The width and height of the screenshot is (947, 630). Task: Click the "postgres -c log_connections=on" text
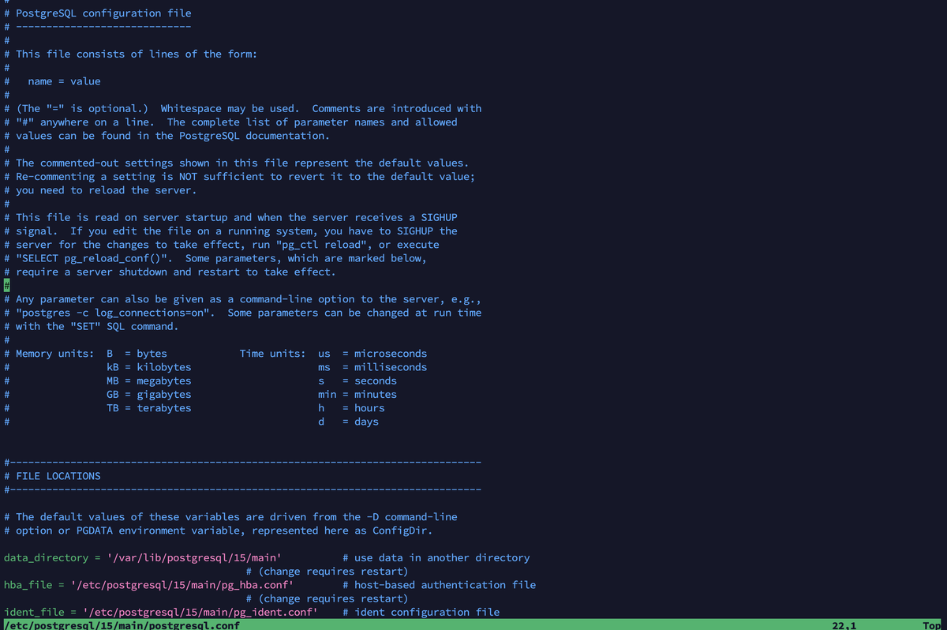115,313
